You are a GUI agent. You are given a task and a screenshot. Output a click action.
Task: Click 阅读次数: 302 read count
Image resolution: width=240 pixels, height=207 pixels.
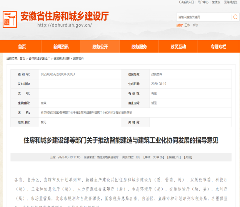(x=131, y=157)
